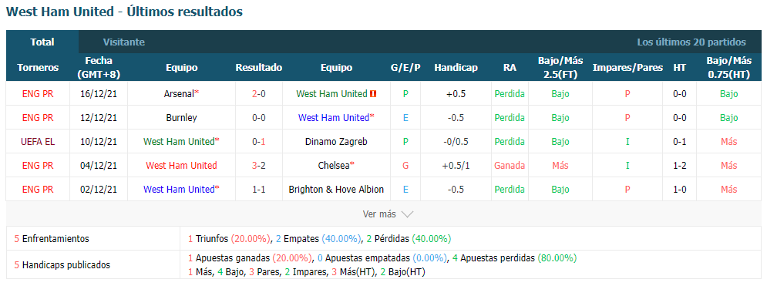The width and height of the screenshot is (767, 286).
Task: Select the Total tab
Action: [x=42, y=42]
